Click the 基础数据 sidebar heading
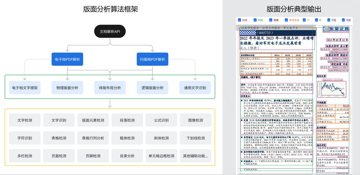 pos(321,127)
